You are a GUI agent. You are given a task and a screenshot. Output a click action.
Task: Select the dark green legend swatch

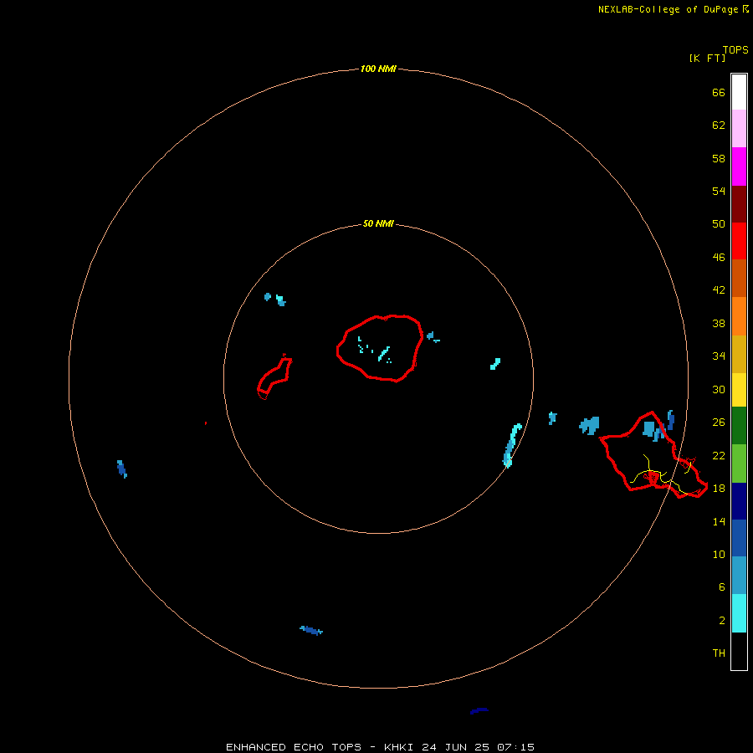point(739,426)
